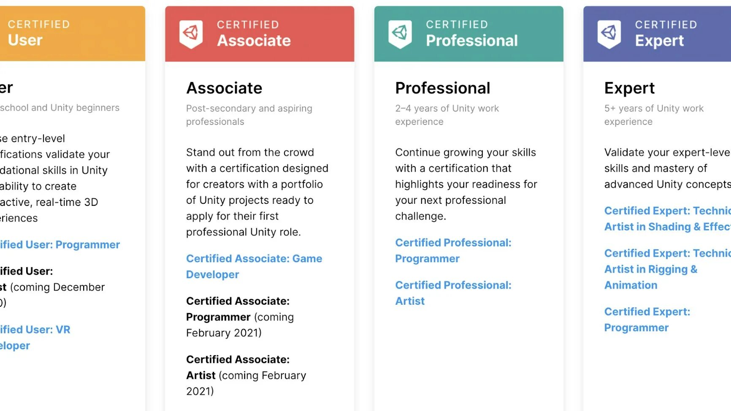Open Certified Professional: Artist link

click(453, 293)
